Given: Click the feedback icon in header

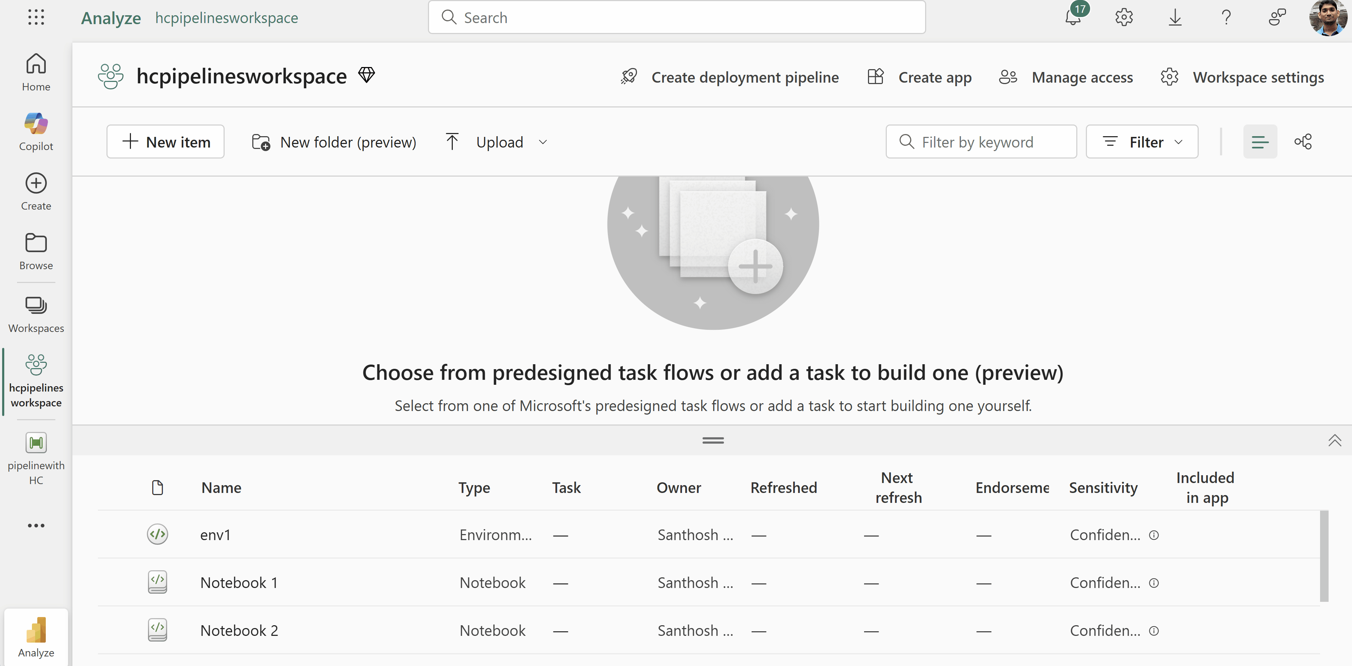Looking at the screenshot, I should 1277,18.
